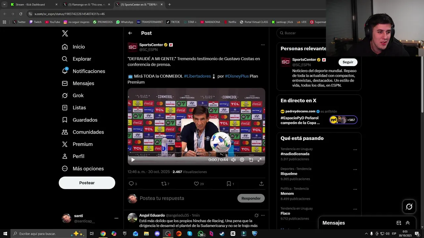Open Perfil page

(73, 156)
